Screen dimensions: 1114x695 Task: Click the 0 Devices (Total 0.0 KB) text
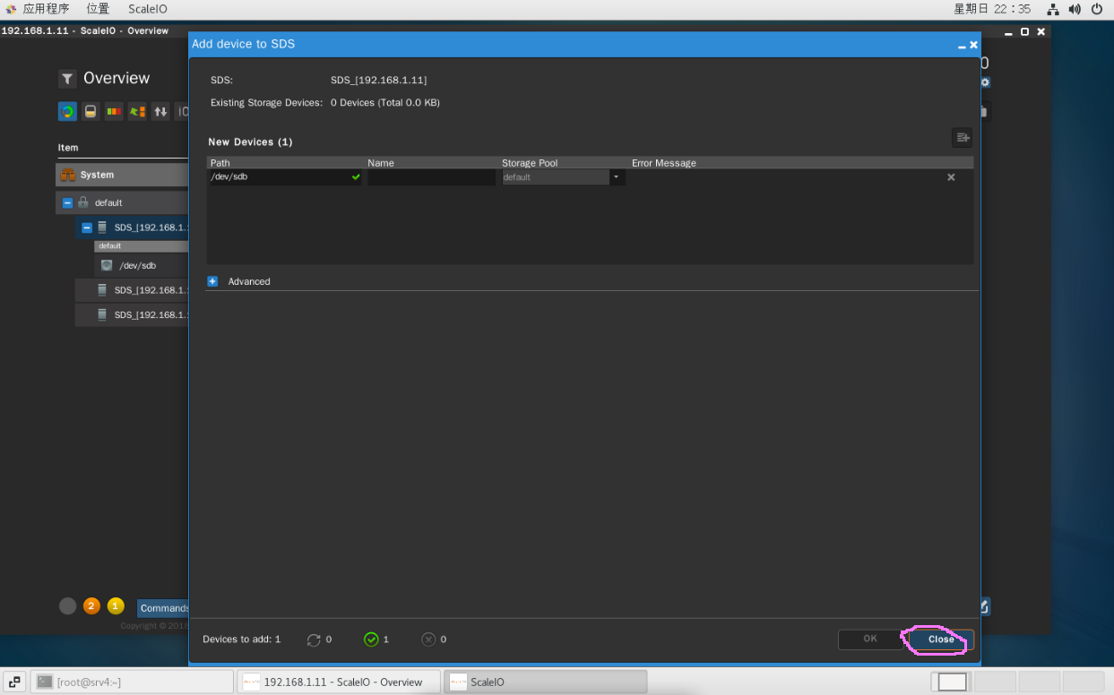385,103
